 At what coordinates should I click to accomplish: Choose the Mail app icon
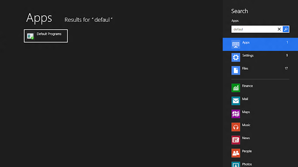tap(236, 101)
